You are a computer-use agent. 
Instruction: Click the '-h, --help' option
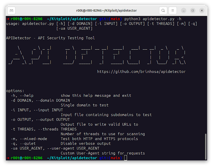[22, 96]
